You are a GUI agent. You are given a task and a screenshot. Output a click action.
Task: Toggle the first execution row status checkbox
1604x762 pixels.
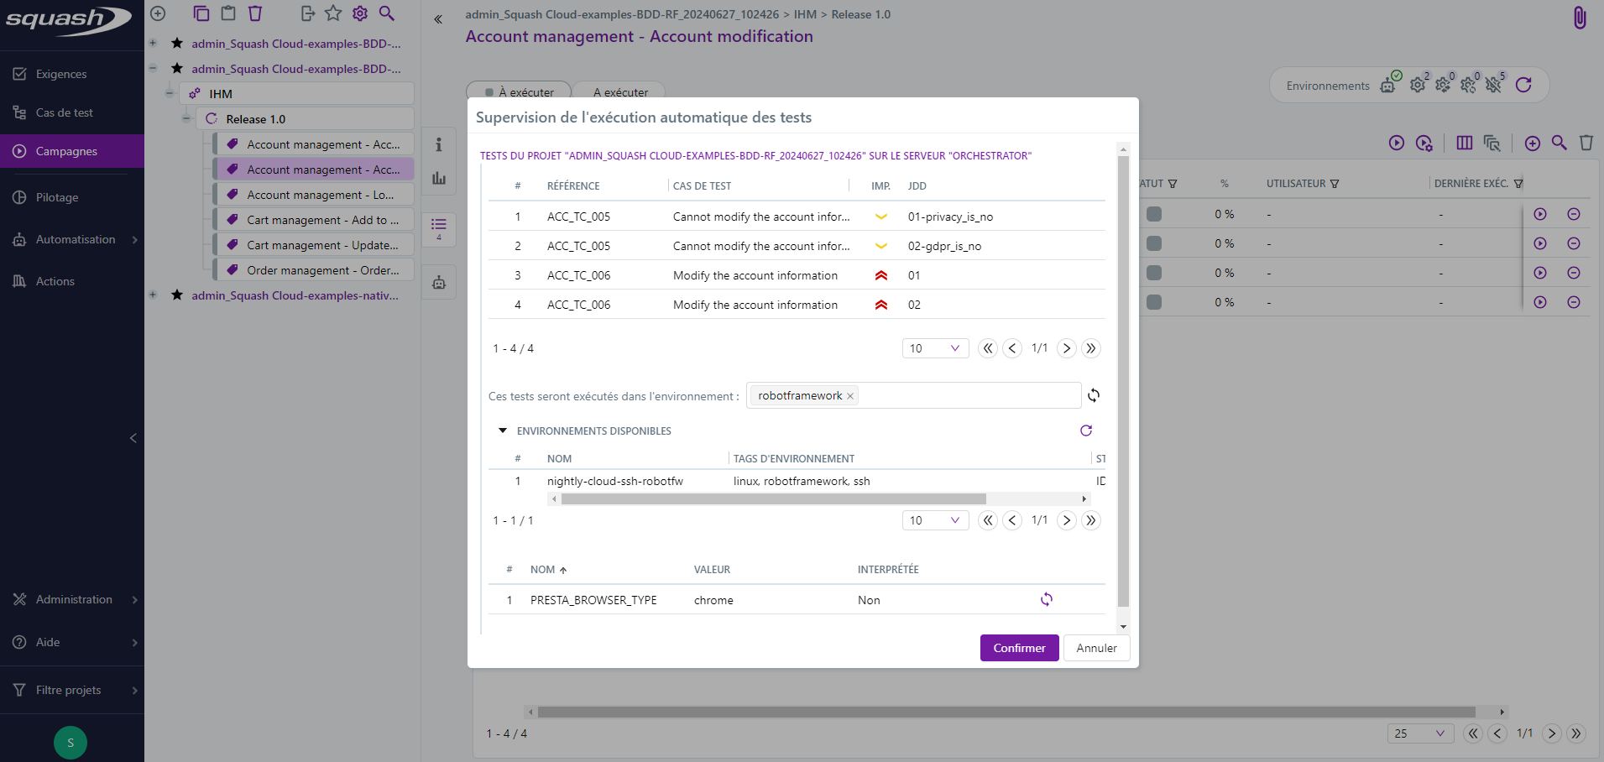(x=1155, y=214)
